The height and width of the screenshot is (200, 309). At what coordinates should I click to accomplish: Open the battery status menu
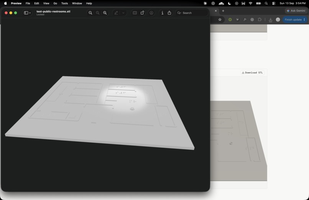258,3
